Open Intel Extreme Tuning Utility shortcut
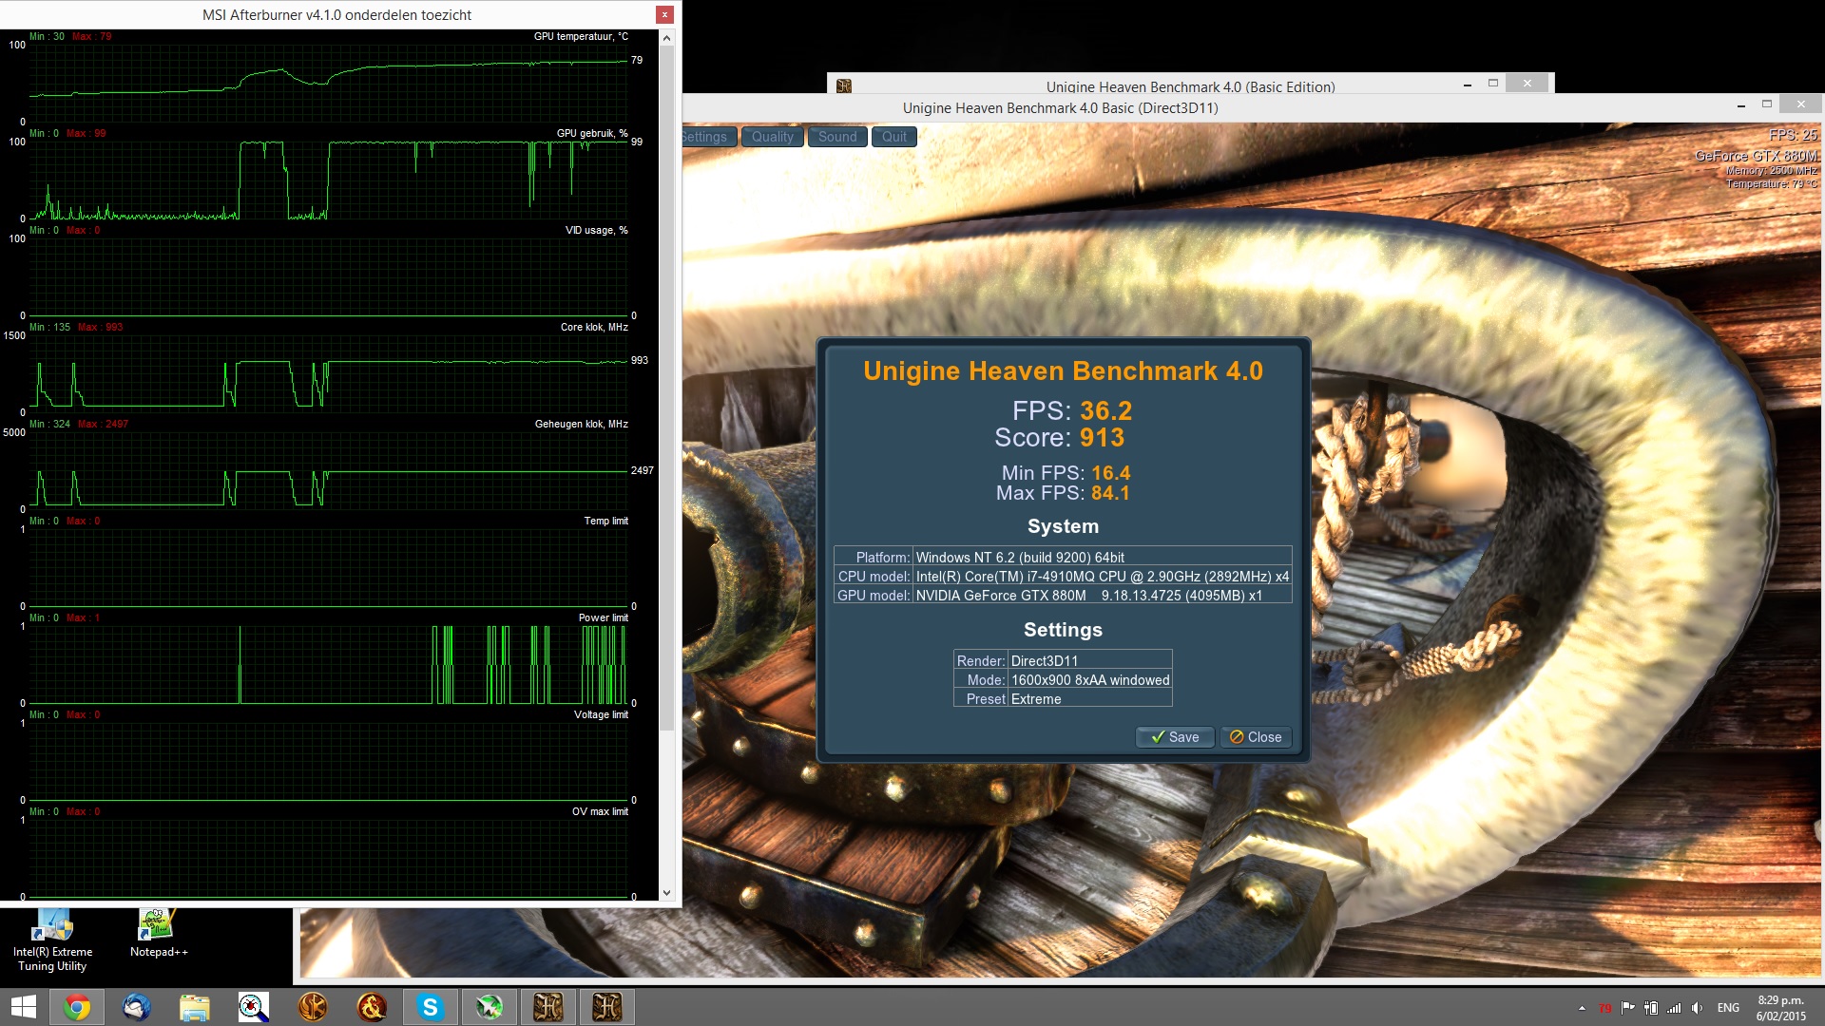1825x1026 pixels. point(52,940)
